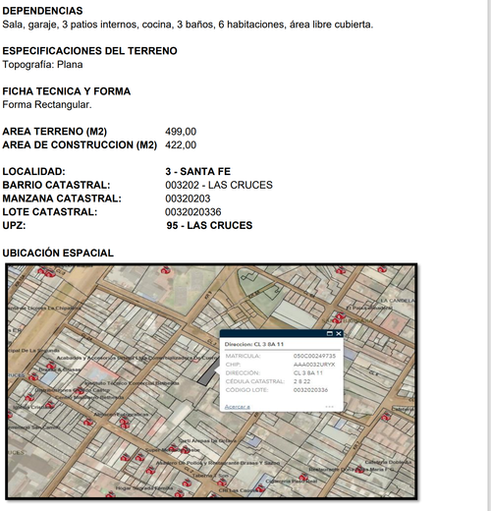Image resolution: width=491 pixels, height=511 pixels.
Task: Click popup código lote value 0032020336
Action: click(310, 390)
